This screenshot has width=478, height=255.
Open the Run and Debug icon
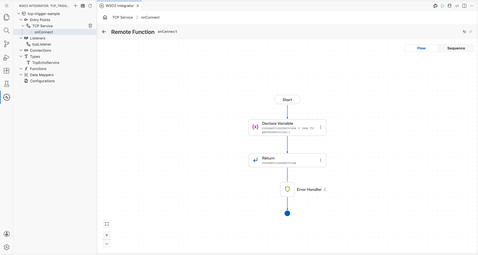[7, 57]
